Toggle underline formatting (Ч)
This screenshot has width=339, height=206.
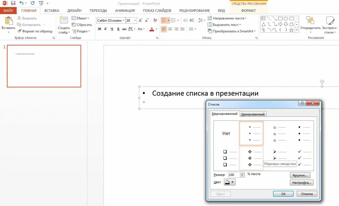tap(112, 29)
